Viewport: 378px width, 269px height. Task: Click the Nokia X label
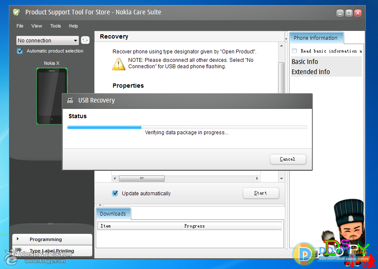(x=52, y=63)
